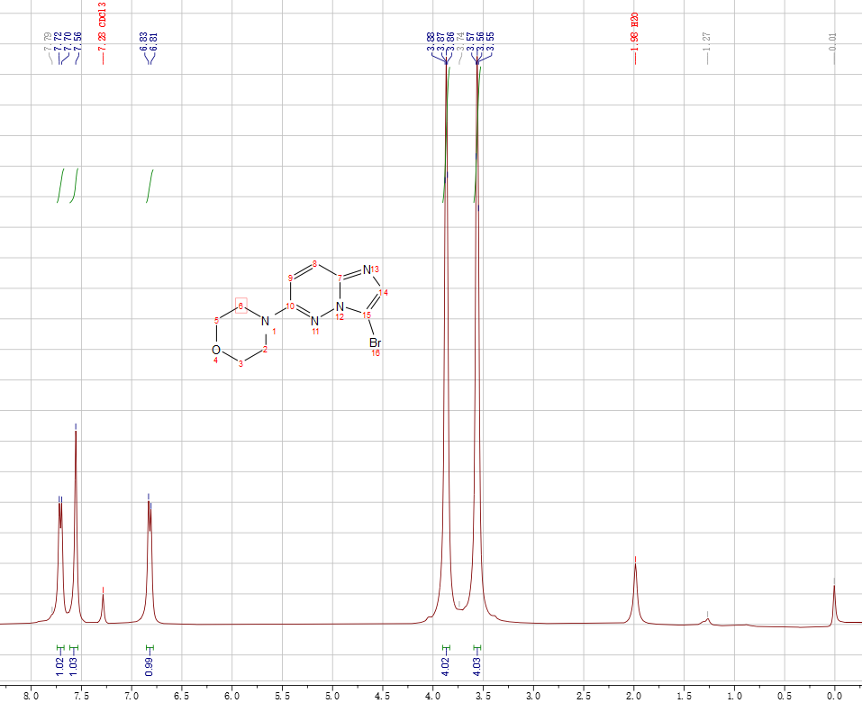Click the boxed atom number 6

tap(240, 306)
